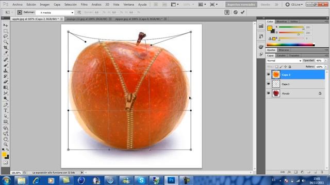The width and height of the screenshot is (330, 185).
Task: Open the Capa menu
Action: [57, 5]
